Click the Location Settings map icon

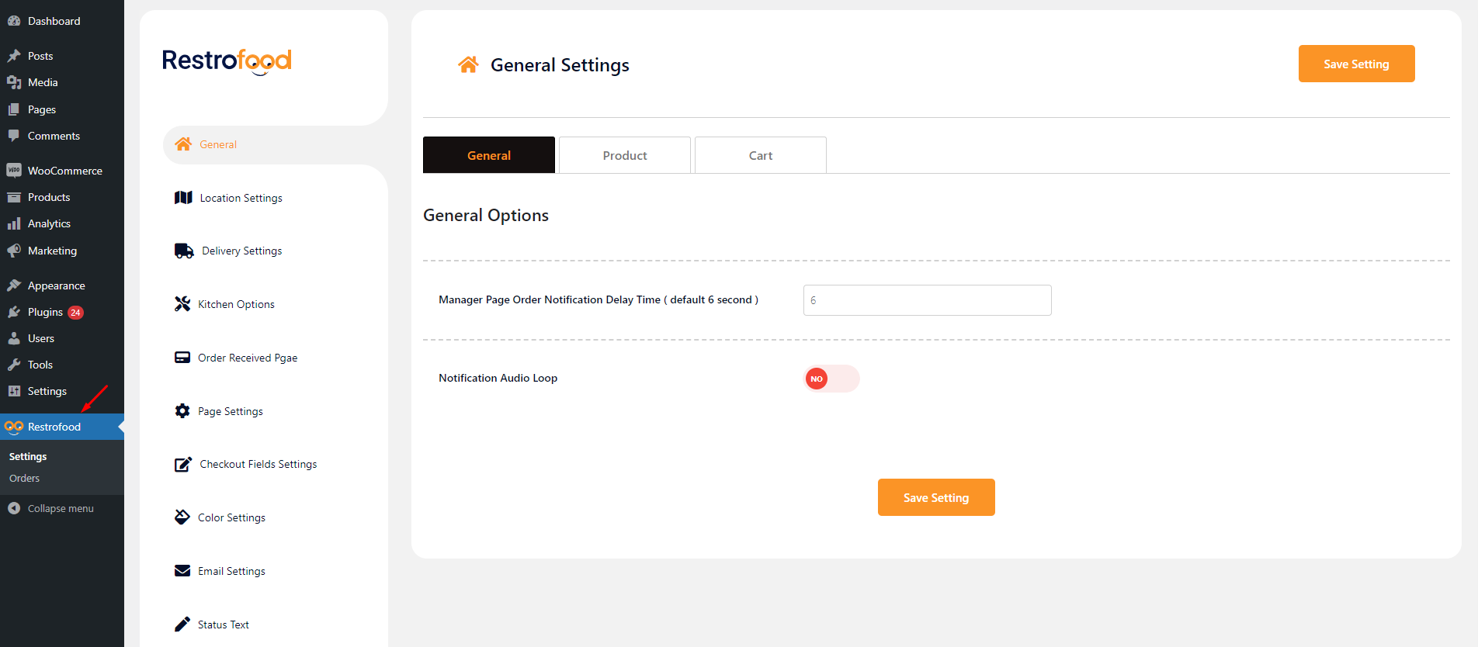tap(183, 198)
